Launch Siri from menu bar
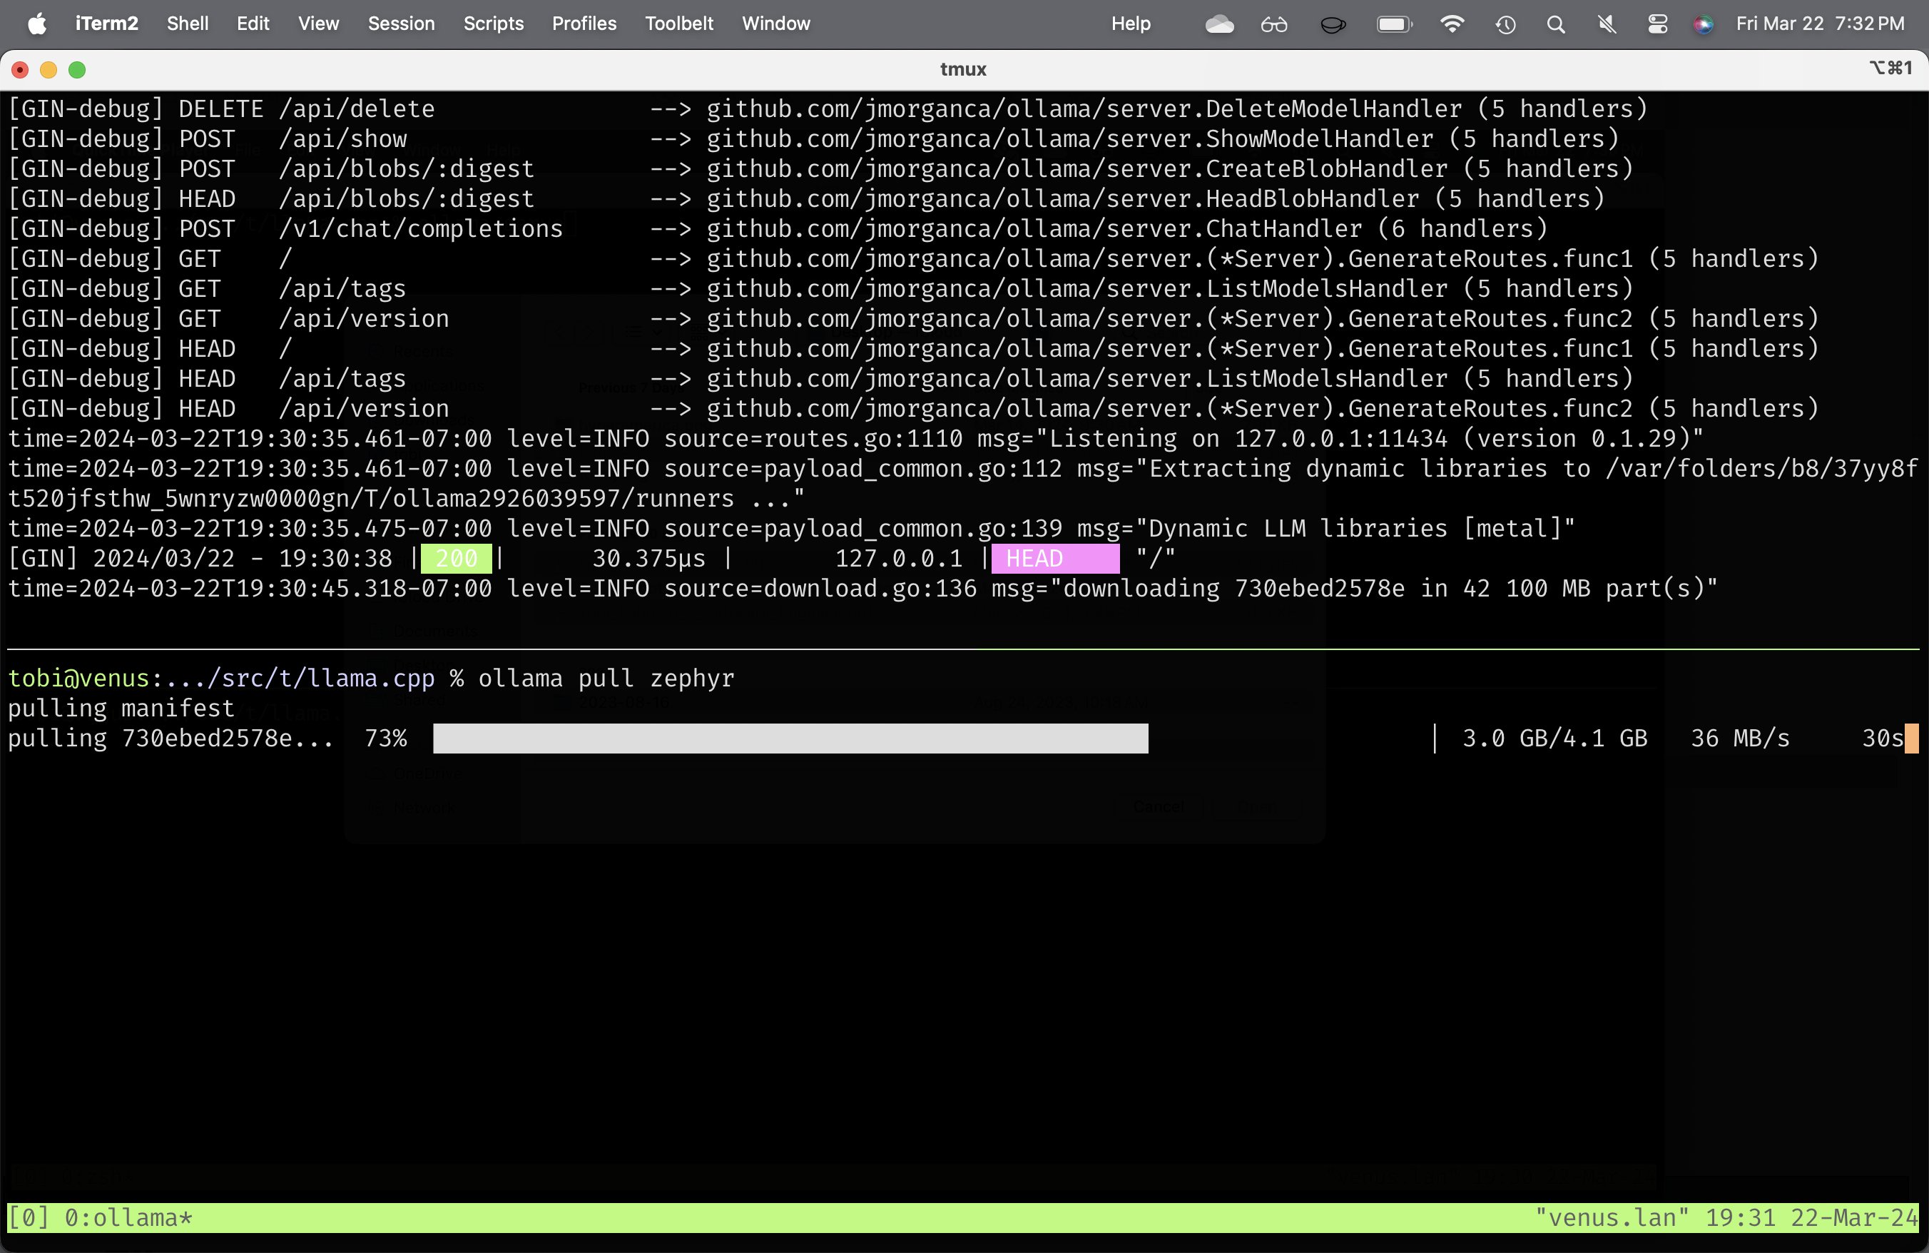Screen dimensions: 1929x1253 (x=1703, y=24)
